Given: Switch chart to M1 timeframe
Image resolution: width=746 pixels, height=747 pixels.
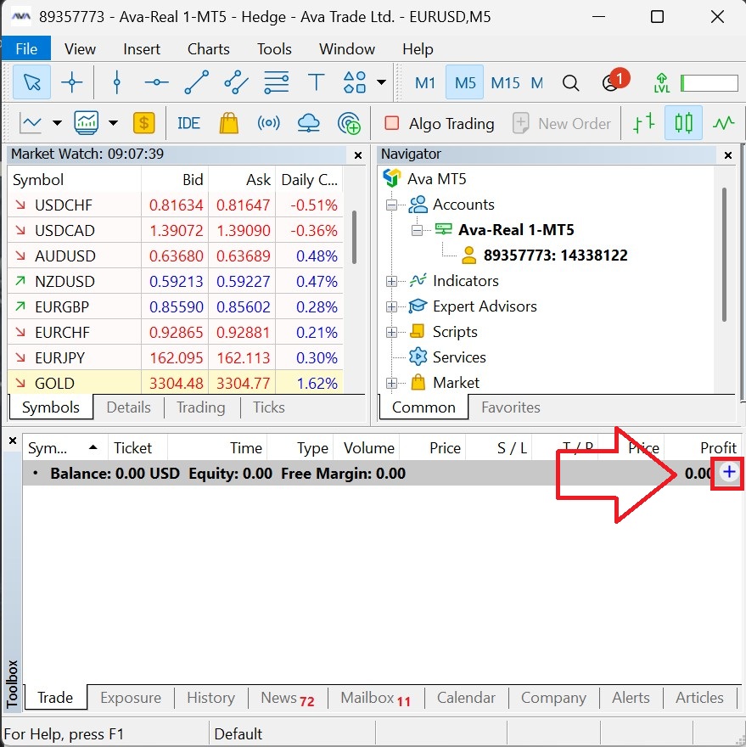Looking at the screenshot, I should click(425, 83).
